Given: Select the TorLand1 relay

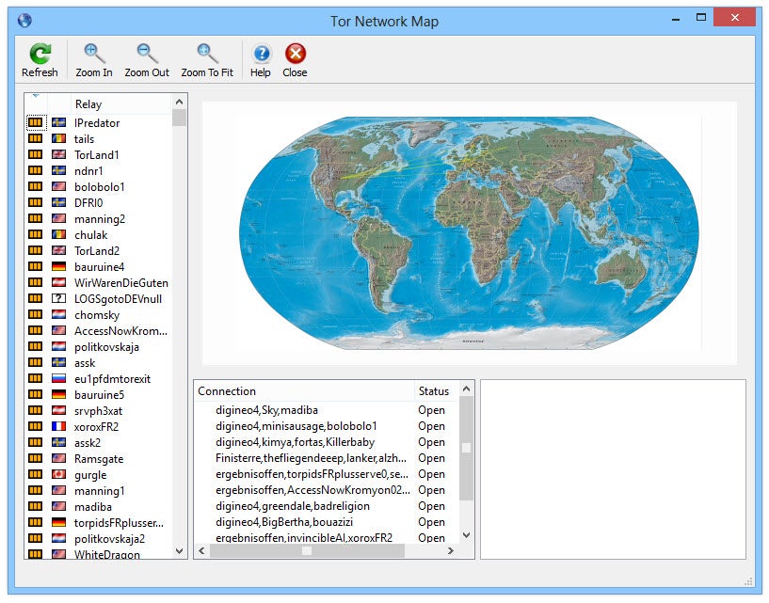Looking at the screenshot, I should pyautogui.click(x=97, y=155).
